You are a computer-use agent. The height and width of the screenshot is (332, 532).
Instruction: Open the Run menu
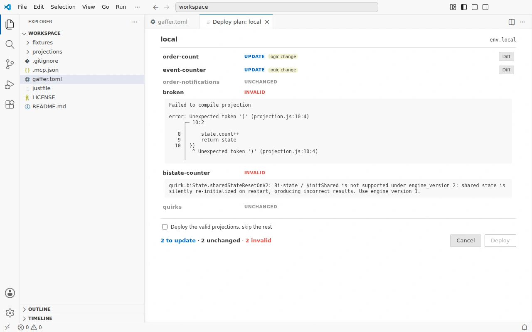coord(121,7)
